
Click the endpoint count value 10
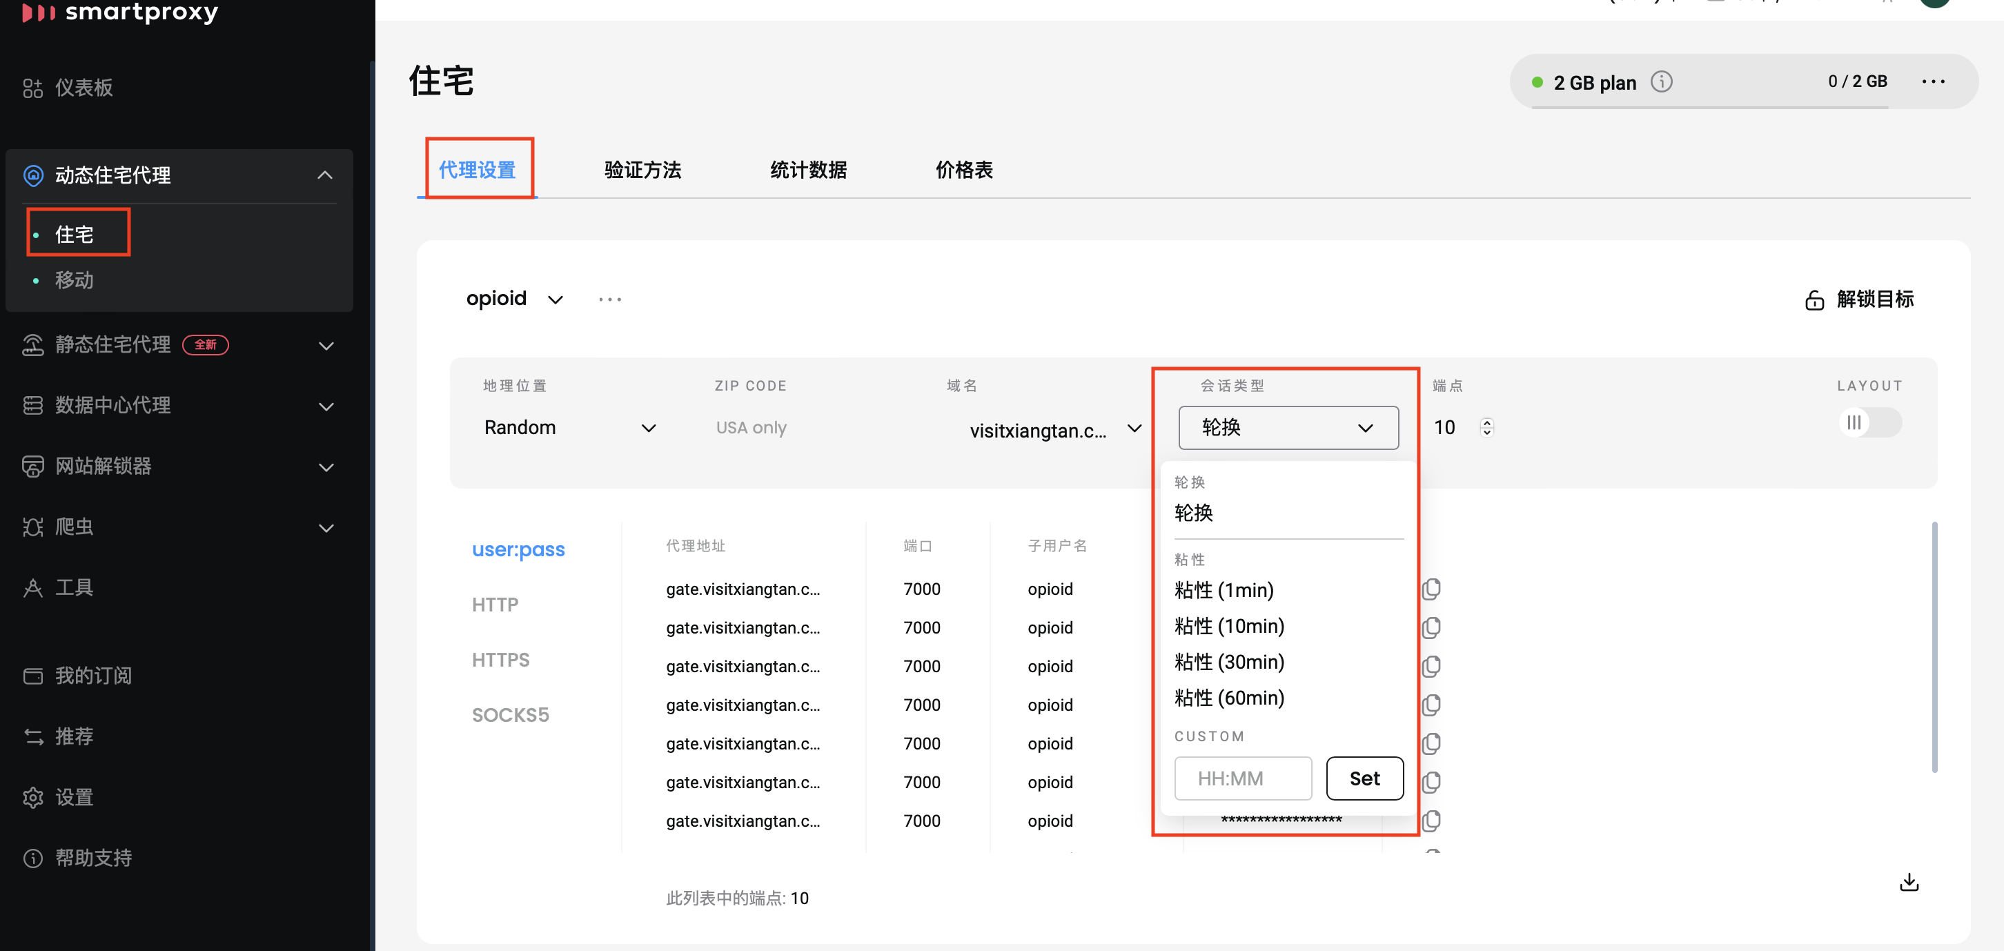coord(799,898)
